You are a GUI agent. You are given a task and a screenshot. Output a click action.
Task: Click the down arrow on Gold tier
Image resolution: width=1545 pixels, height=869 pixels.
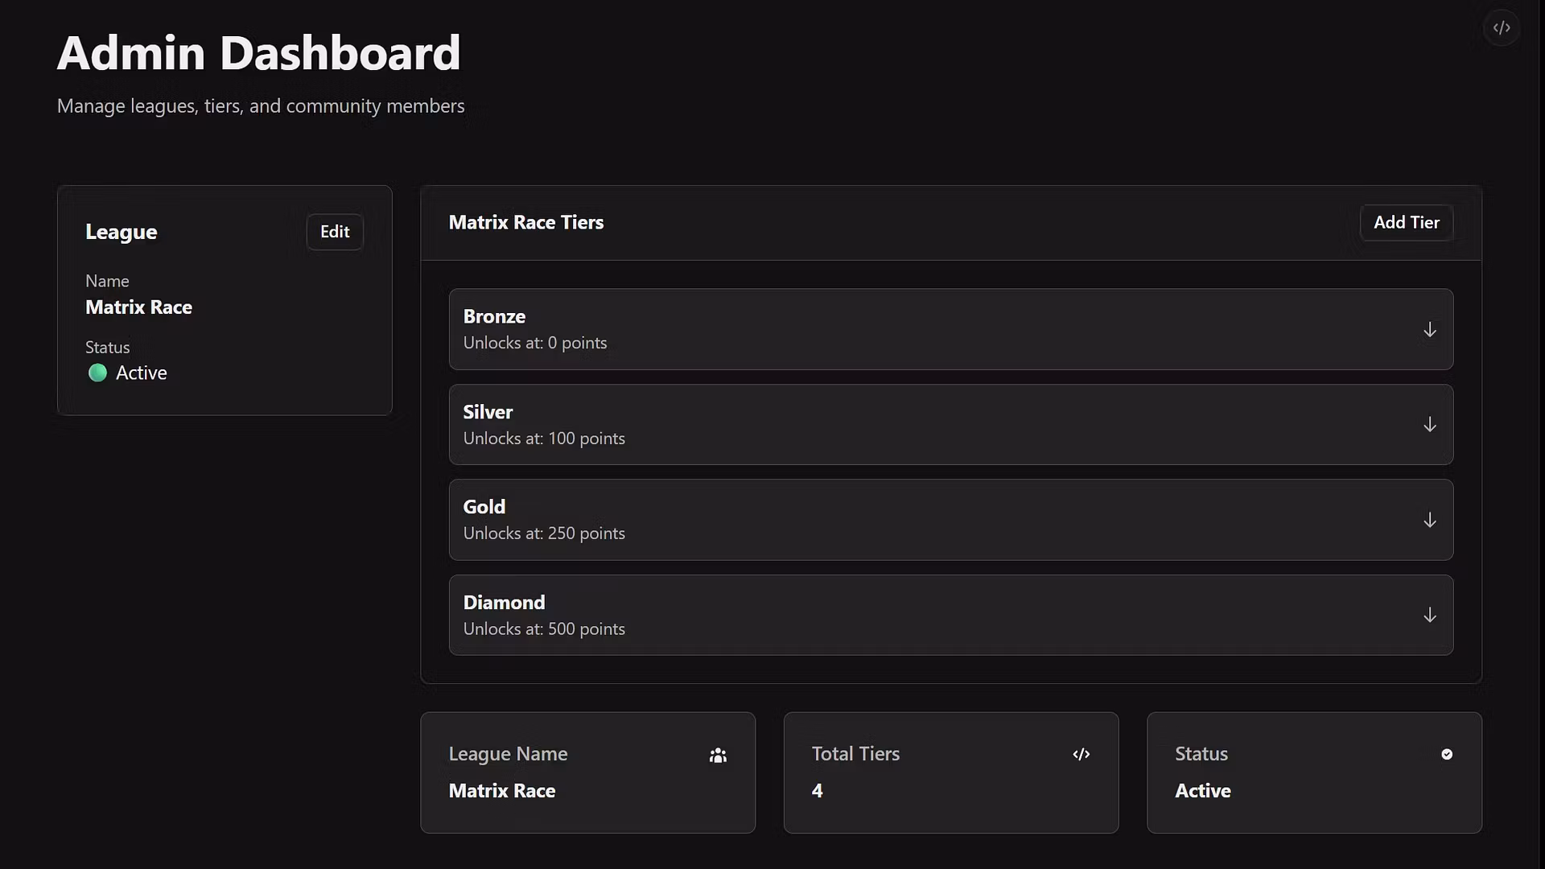1429,521
